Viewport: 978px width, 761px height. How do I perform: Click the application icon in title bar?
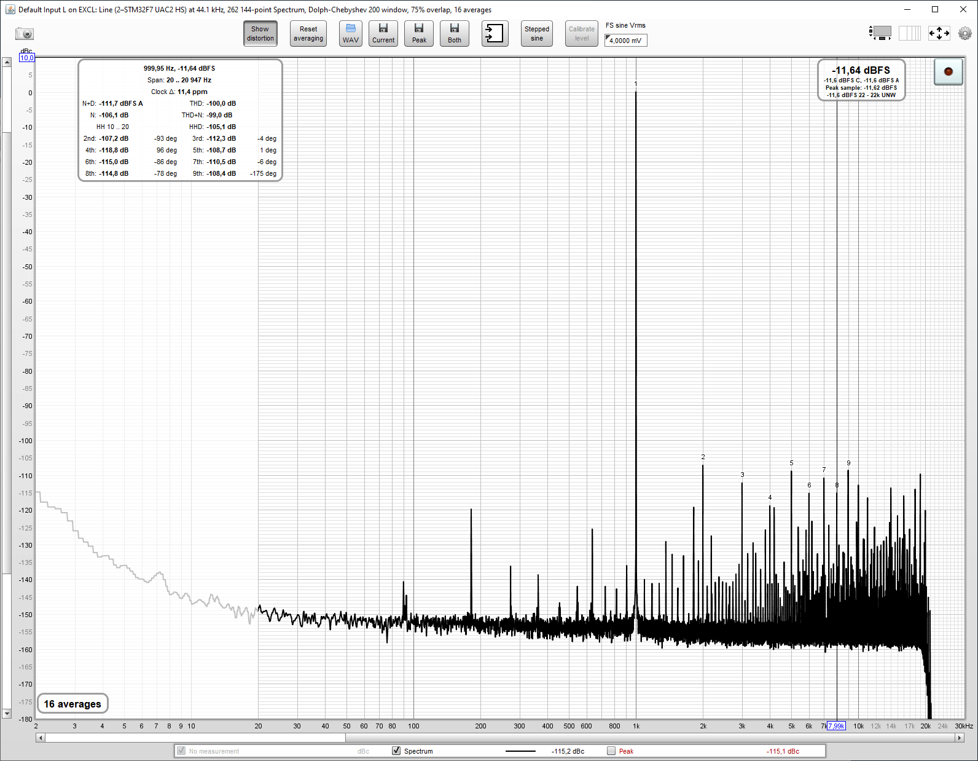[x=10, y=9]
